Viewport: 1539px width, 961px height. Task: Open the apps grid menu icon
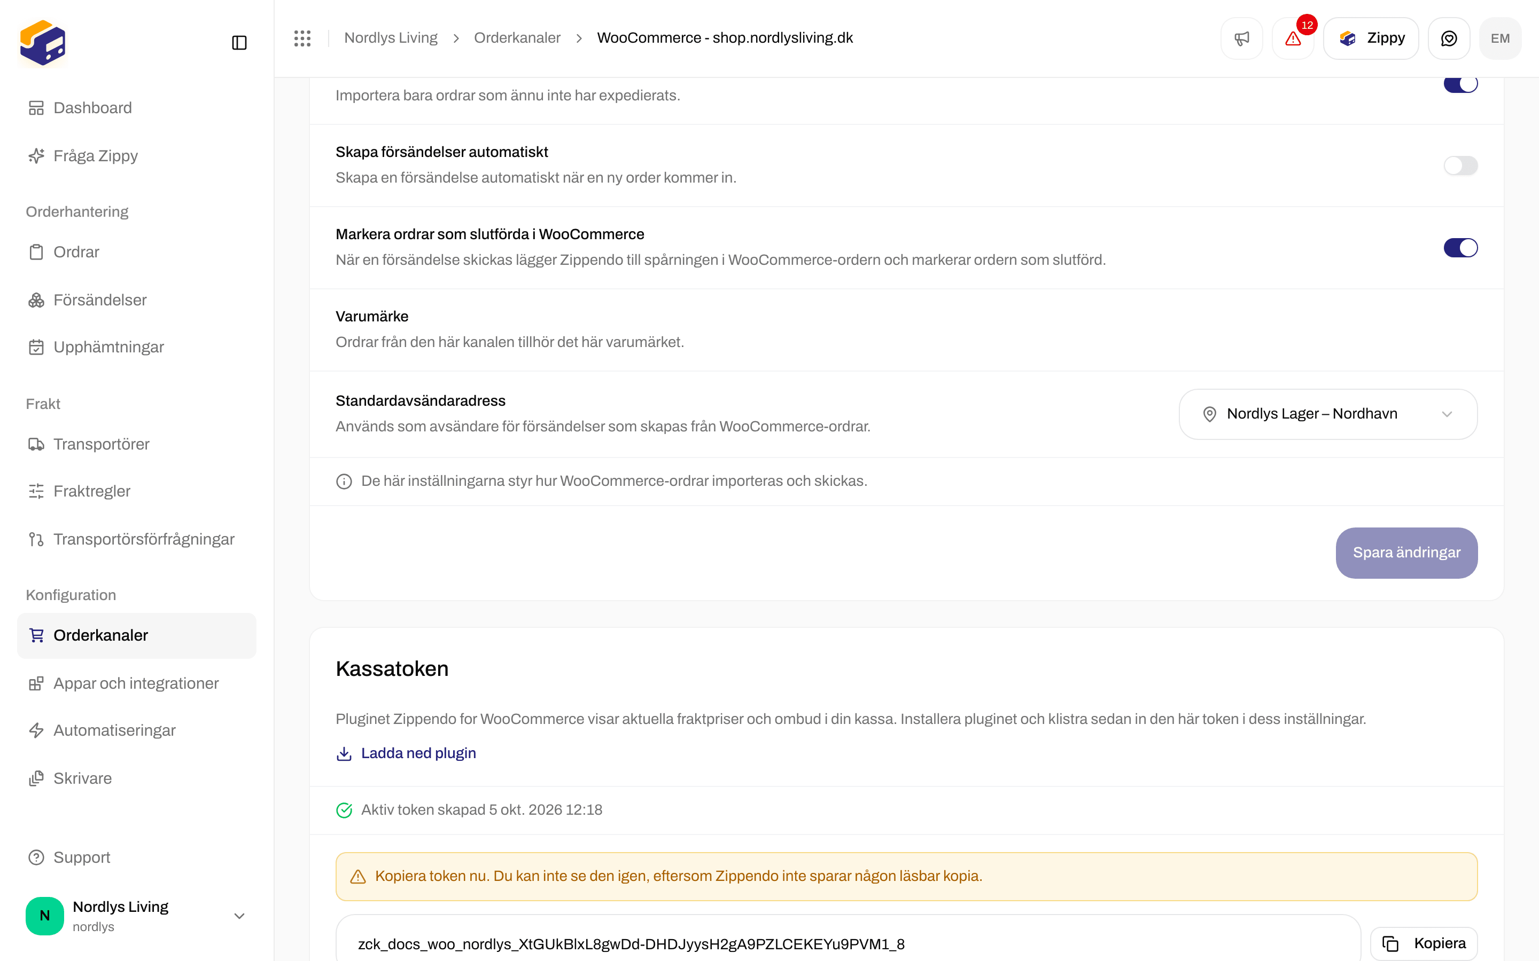click(x=302, y=38)
